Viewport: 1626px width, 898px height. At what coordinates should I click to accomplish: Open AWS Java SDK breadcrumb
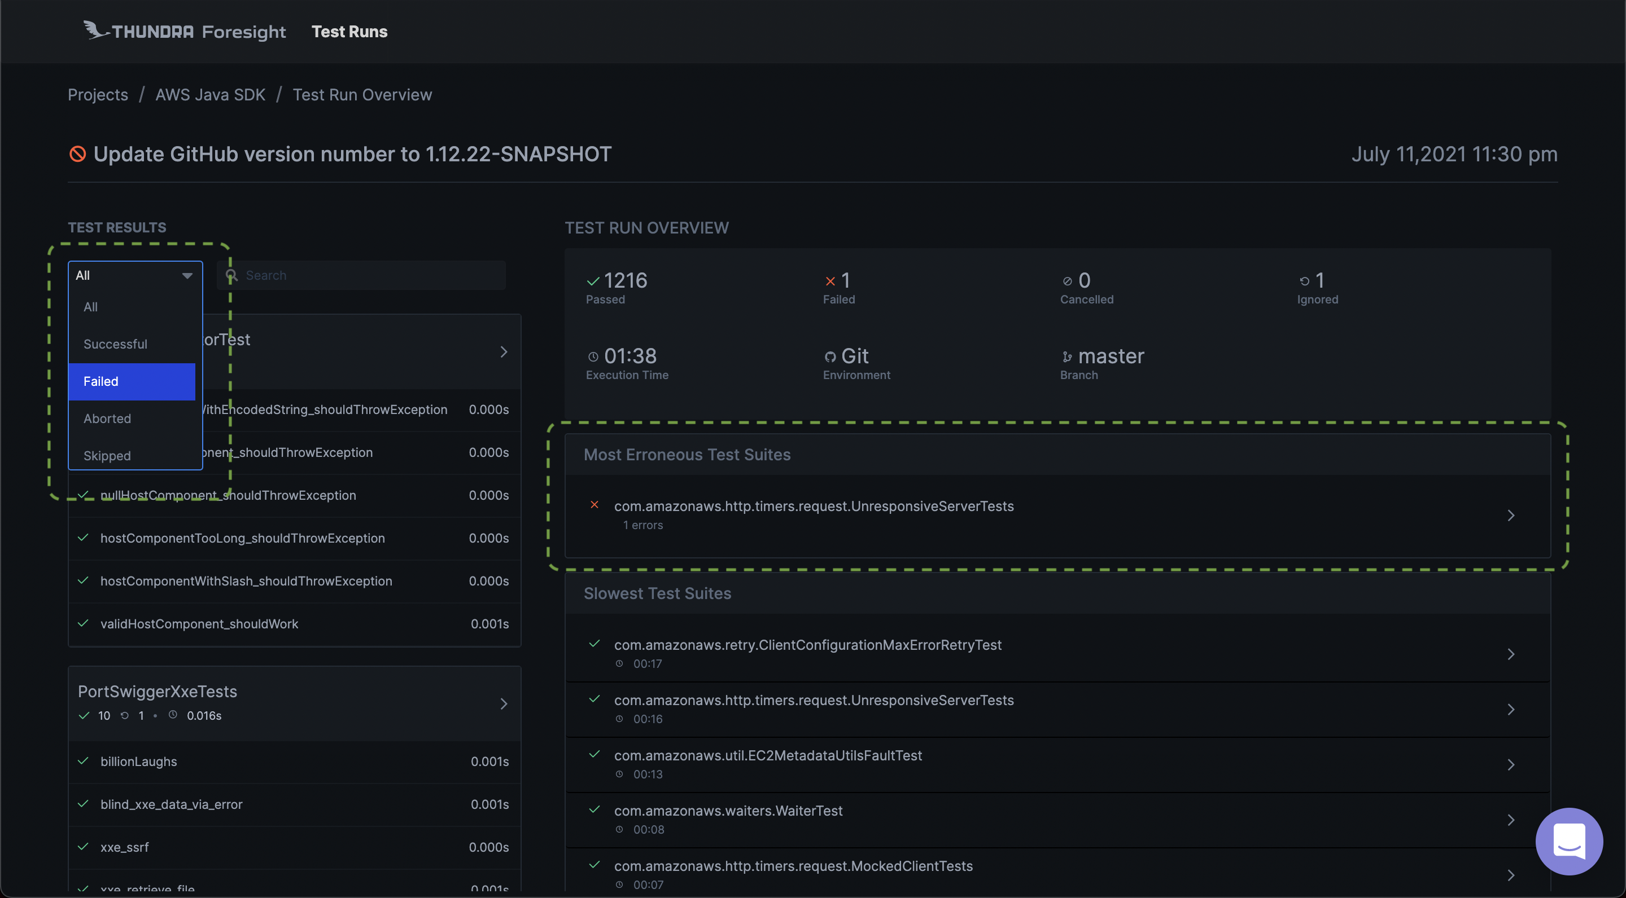[x=210, y=95]
